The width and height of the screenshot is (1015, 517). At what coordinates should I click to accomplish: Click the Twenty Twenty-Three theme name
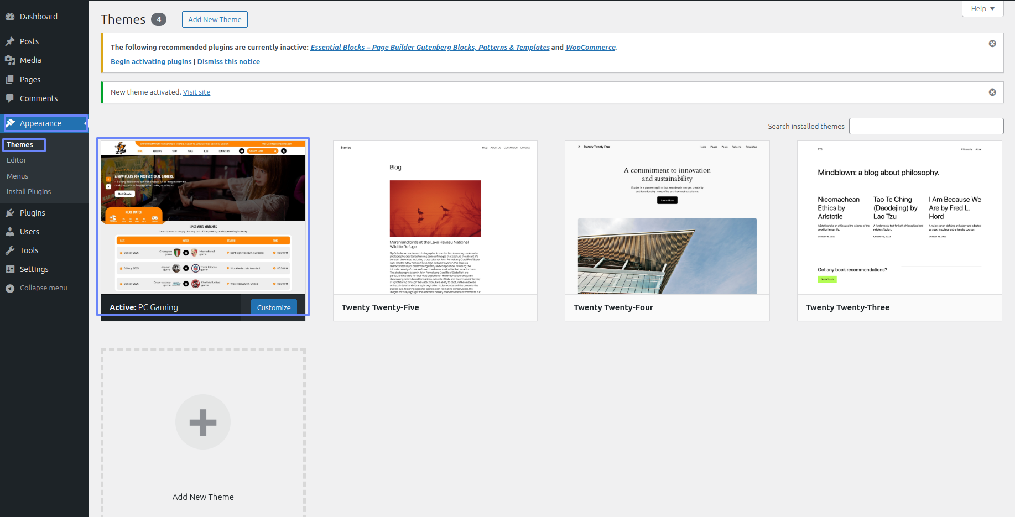(x=848, y=307)
